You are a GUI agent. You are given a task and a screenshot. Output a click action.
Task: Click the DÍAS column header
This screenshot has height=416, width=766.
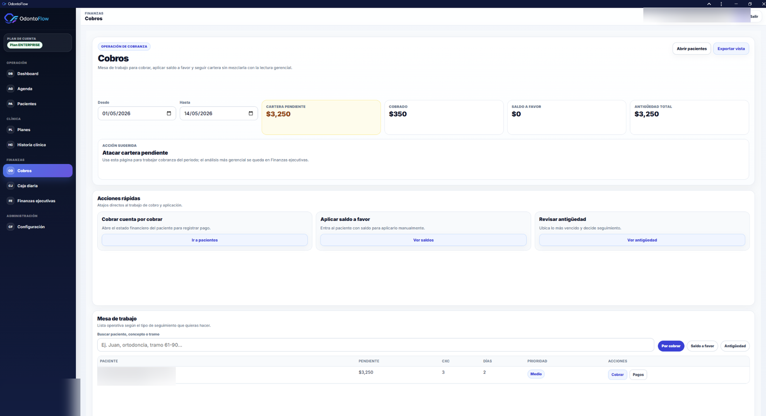487,361
